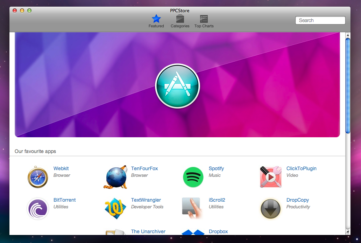Click inside the Search field
This screenshot has height=243, width=361.
tap(320, 20)
